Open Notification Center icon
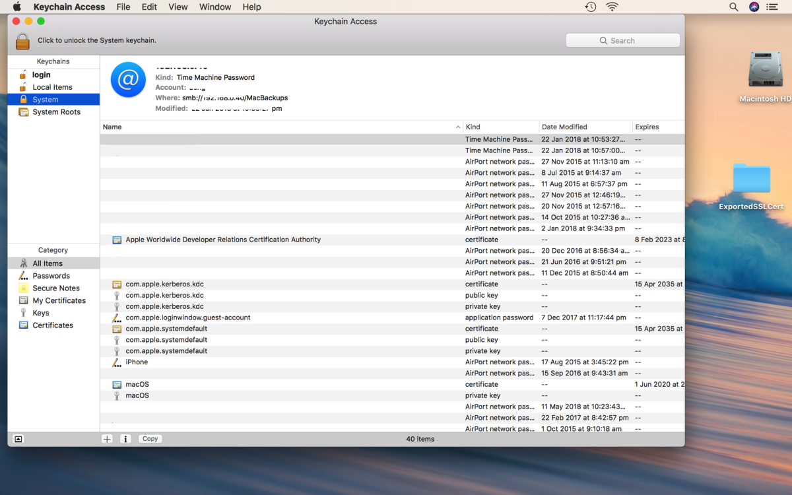This screenshot has width=792, height=495. pyautogui.click(x=772, y=7)
